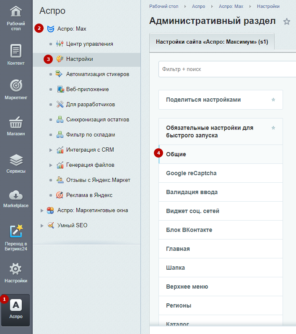296x334 pixels.
Task: Open the Шапка settings section
Action: pos(221,268)
